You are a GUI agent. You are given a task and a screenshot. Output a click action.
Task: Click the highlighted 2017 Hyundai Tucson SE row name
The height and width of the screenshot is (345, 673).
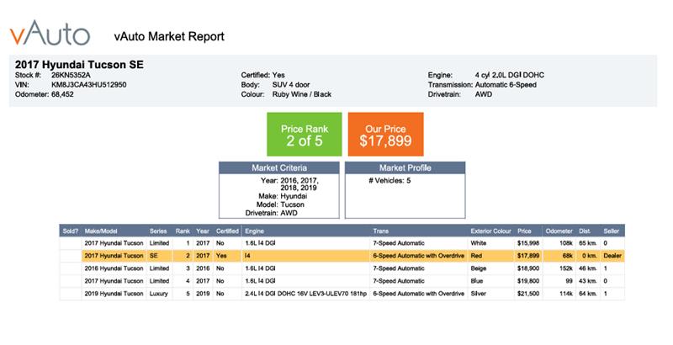click(114, 256)
